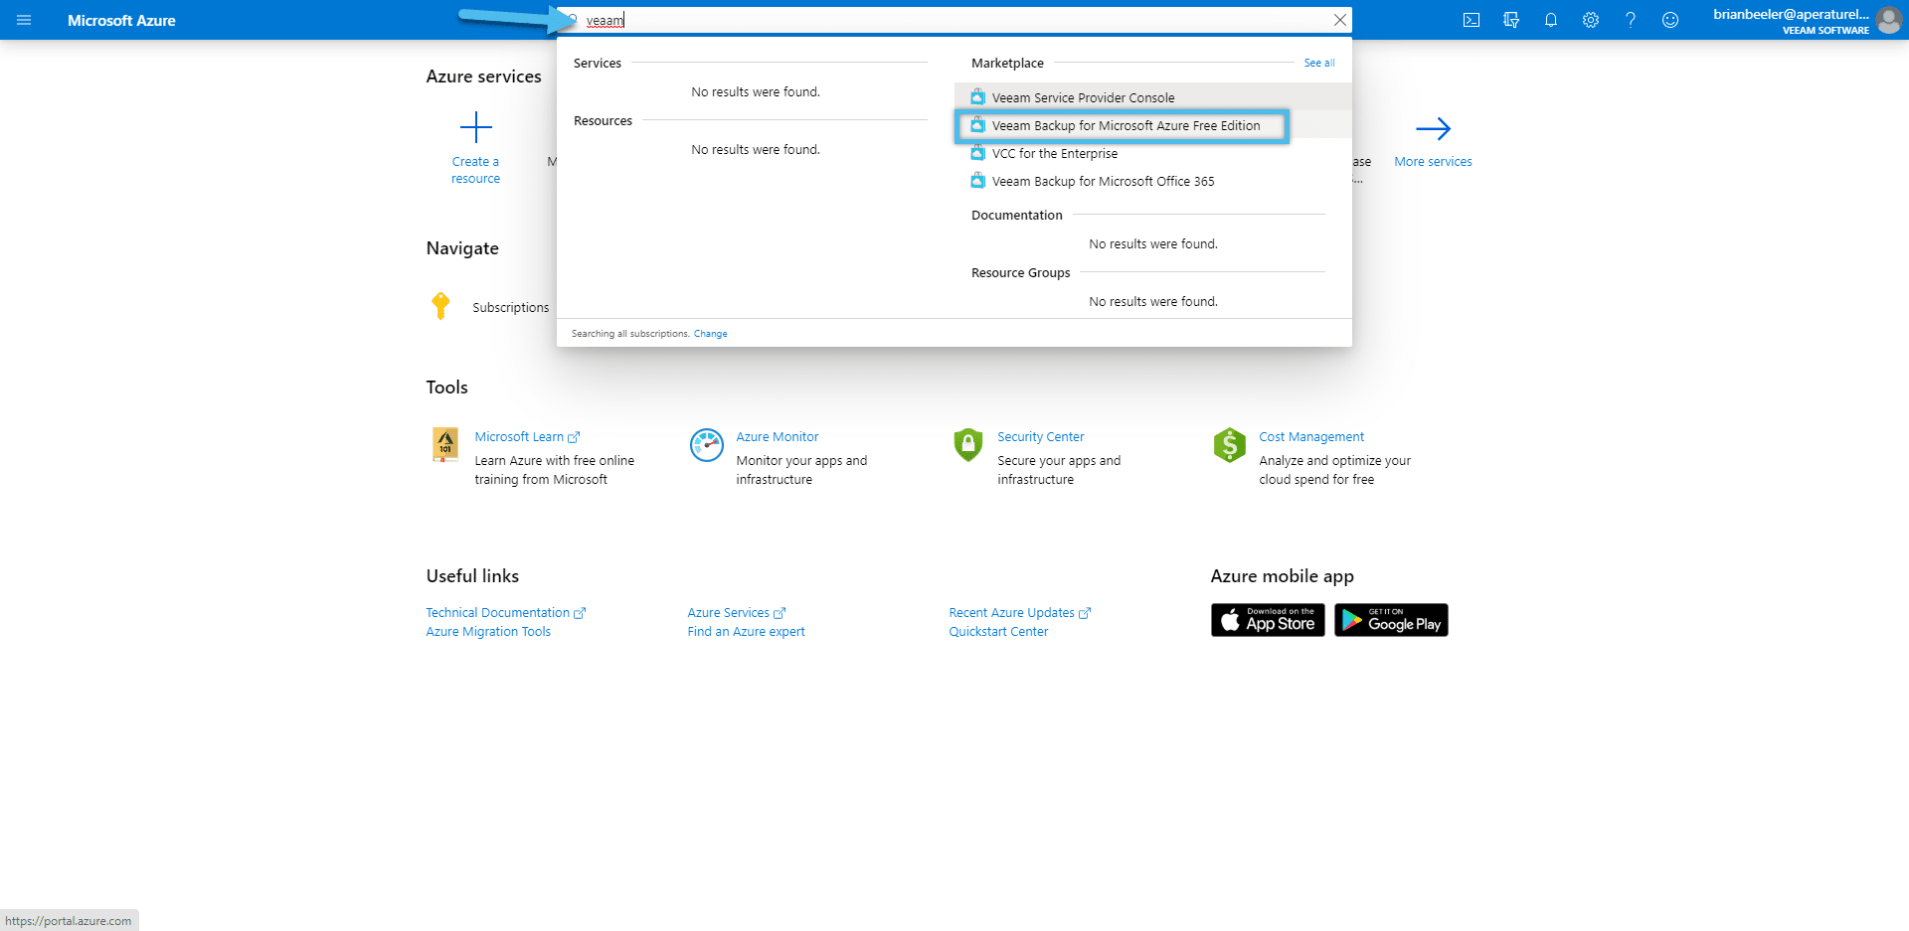The height and width of the screenshot is (931, 1909).
Task: Open Cost Management link
Action: point(1311,436)
